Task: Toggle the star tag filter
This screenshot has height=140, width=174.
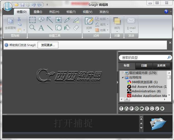Action: [162, 109]
